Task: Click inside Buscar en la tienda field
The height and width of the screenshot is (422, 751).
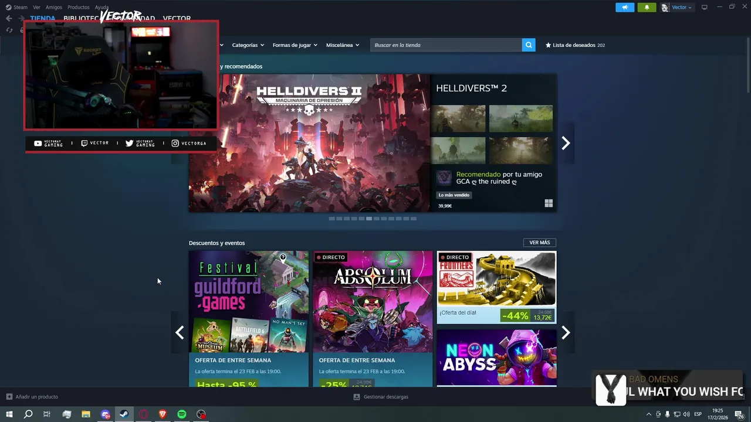Action: coord(446,45)
